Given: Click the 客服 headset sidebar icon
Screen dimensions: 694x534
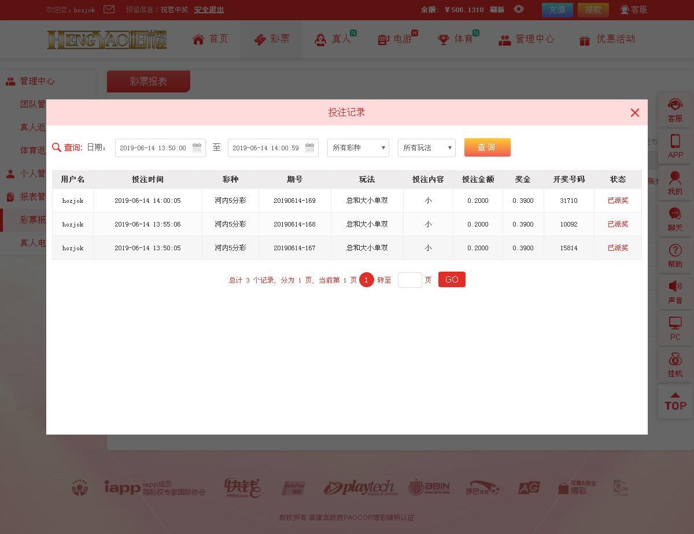Looking at the screenshot, I should click(675, 105).
